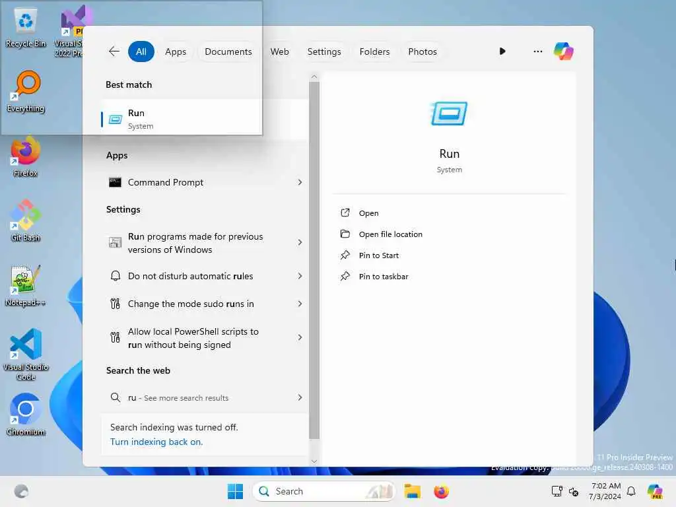Click the display network tray icon
Image resolution: width=676 pixels, height=507 pixels.
[557, 491]
